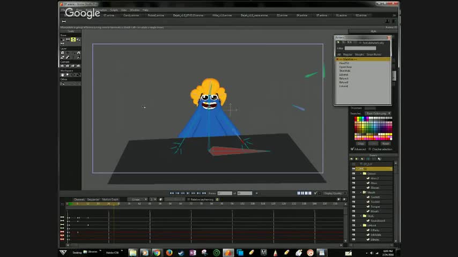Screen dimensions: 458x257
Task: Click the Filter field in Actions panel
Action: click(360, 48)
